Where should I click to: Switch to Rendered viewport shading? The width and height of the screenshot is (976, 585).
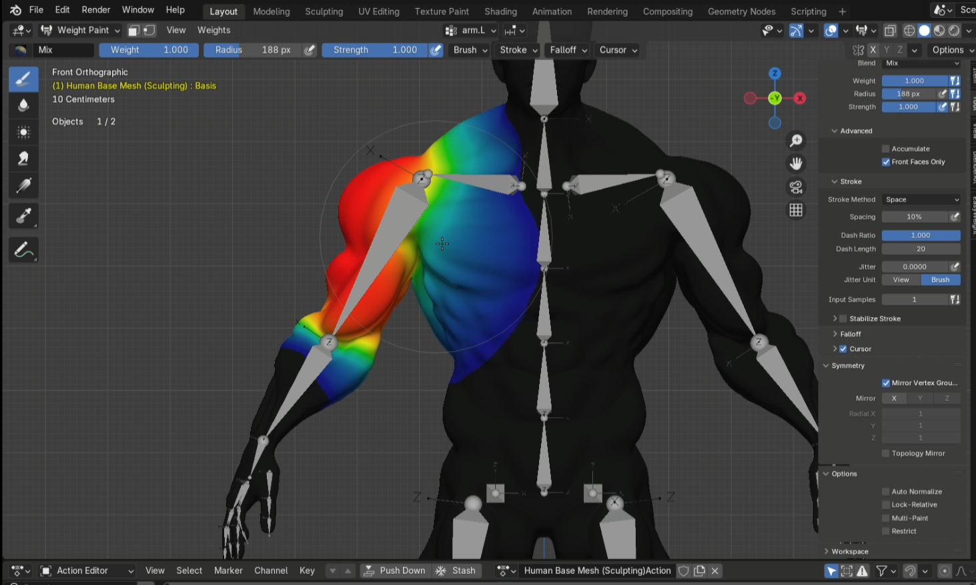pyautogui.click(x=954, y=31)
